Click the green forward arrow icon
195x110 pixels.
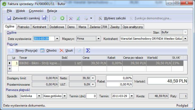tap(62, 18)
